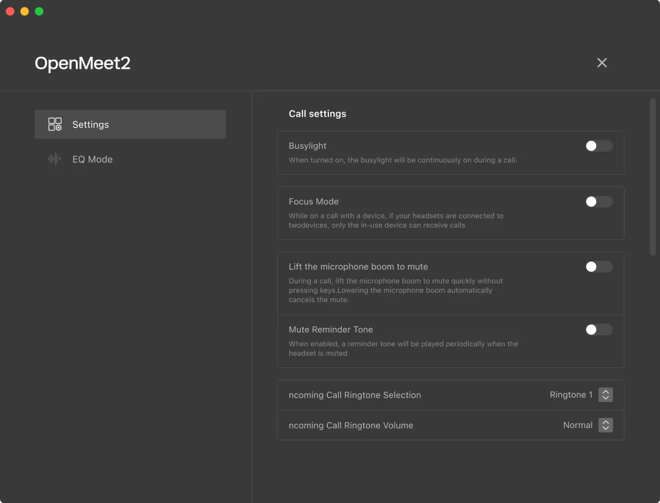
Task: Enable the Busylight toggle
Action: [599, 145]
